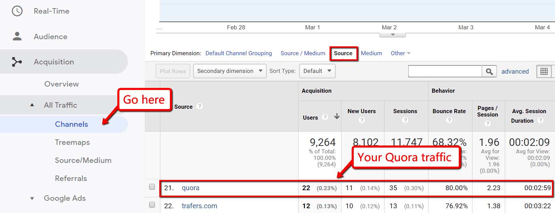The width and height of the screenshot is (555, 213).
Task: Click the Users column header
Action: (310, 118)
